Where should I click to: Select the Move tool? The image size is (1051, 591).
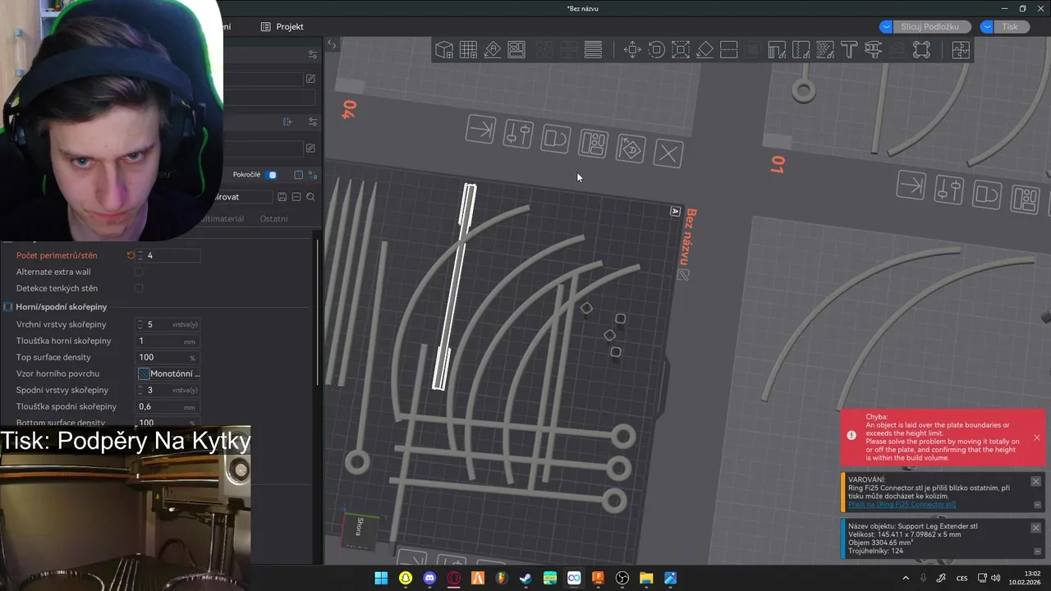pyautogui.click(x=632, y=50)
